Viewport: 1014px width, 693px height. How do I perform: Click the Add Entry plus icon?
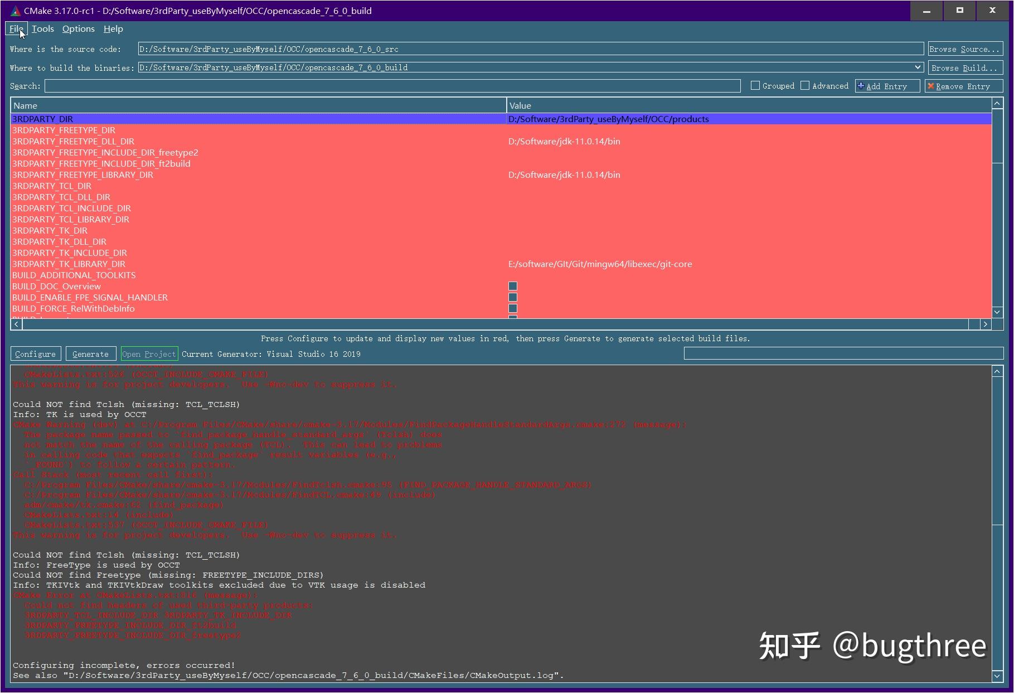(x=860, y=86)
